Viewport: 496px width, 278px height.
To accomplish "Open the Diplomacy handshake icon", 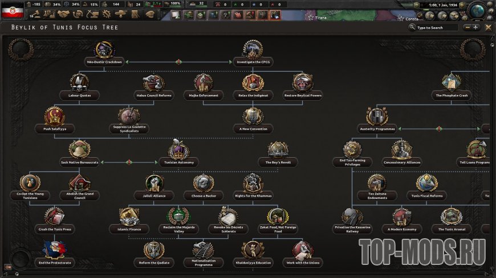I will click(63, 14).
